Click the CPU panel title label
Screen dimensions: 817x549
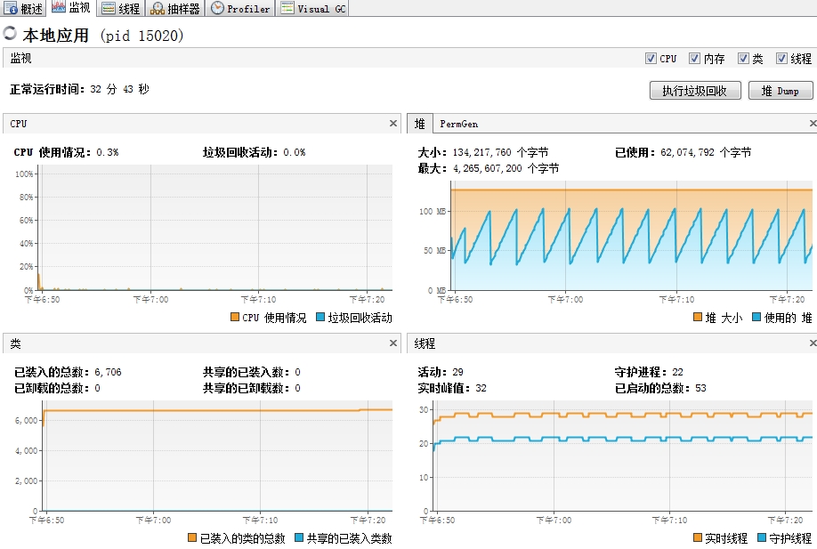tap(18, 124)
